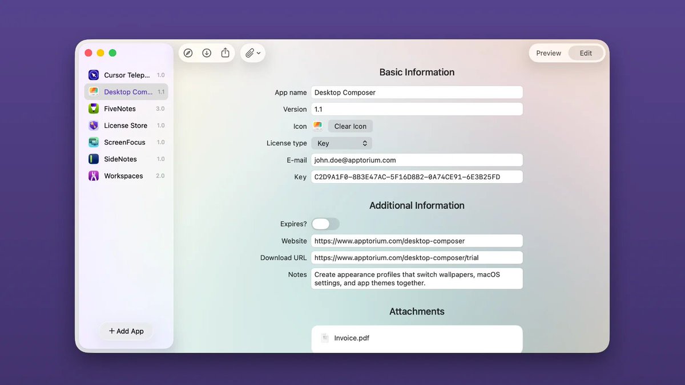Select License Store in the app list

click(x=126, y=125)
